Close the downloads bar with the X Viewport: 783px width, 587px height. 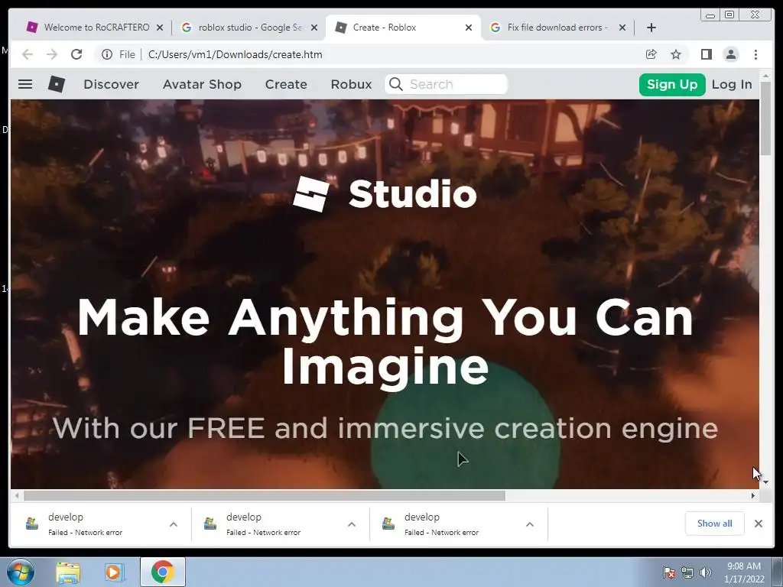point(759,524)
